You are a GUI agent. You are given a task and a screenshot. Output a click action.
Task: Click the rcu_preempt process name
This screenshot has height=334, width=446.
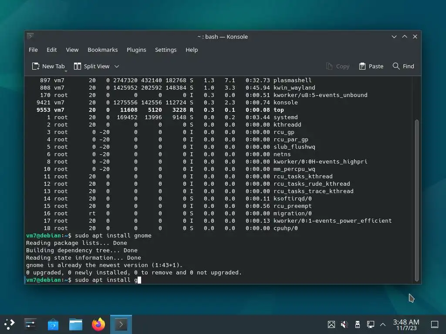[292, 206]
